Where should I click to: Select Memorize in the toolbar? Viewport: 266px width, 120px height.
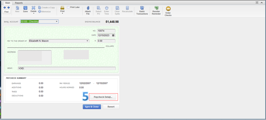[44, 11]
